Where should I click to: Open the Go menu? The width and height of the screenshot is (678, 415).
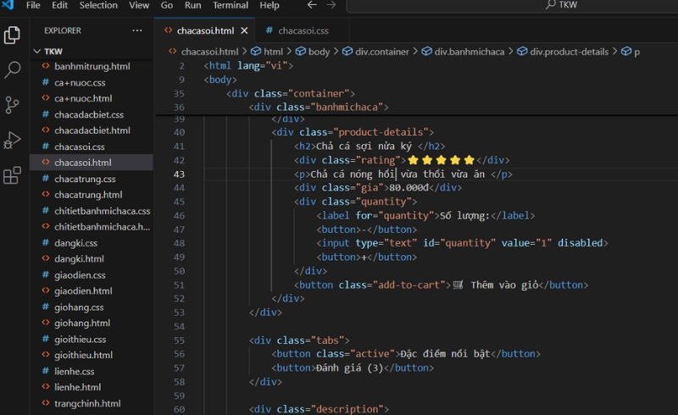coord(167,5)
